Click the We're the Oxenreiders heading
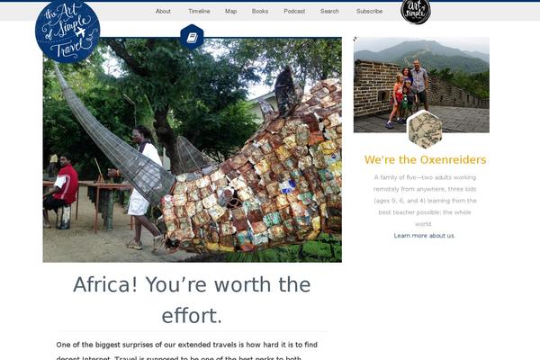 (x=425, y=160)
